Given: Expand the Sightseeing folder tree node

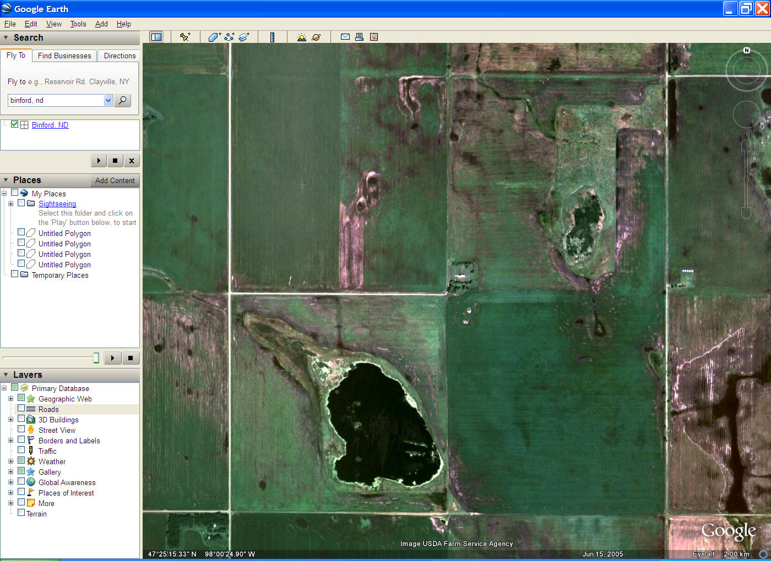Looking at the screenshot, I should [x=10, y=204].
